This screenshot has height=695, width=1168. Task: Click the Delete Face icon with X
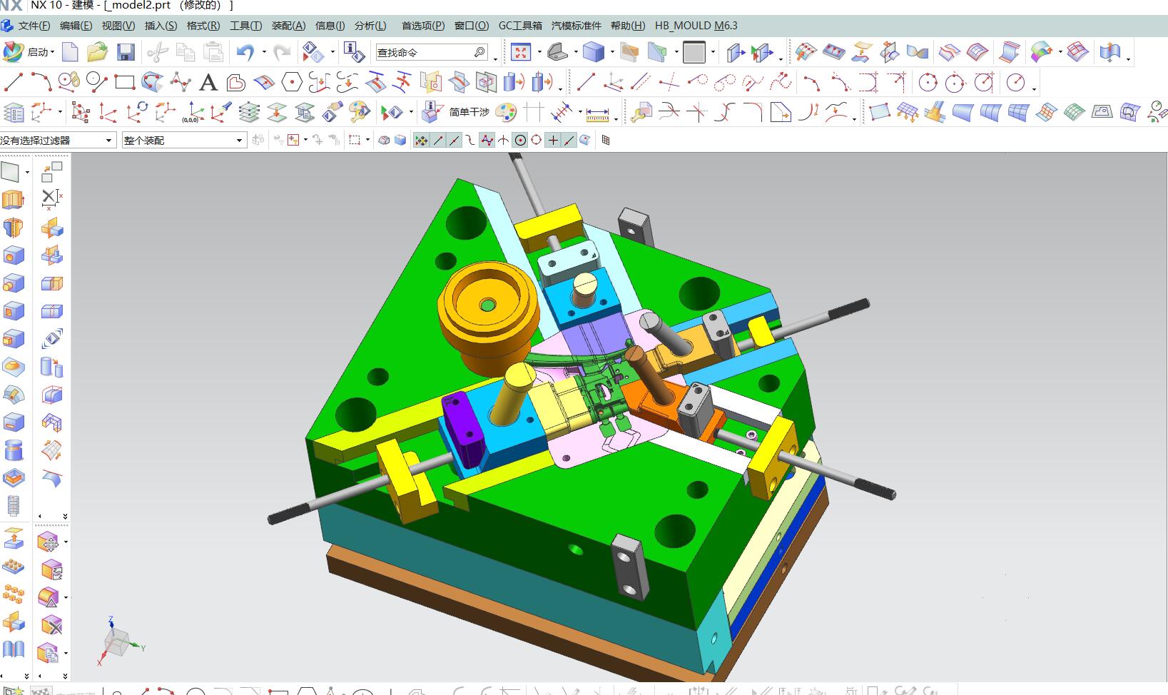[51, 626]
